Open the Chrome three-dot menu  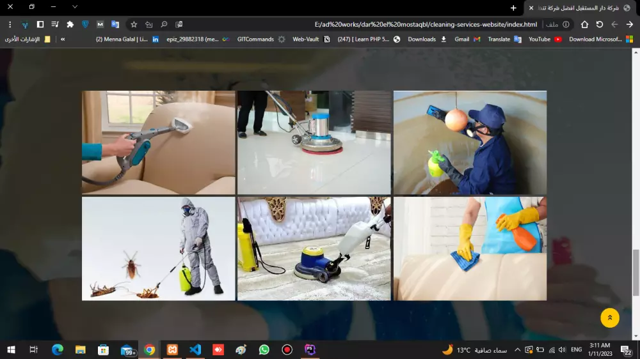[10, 24]
